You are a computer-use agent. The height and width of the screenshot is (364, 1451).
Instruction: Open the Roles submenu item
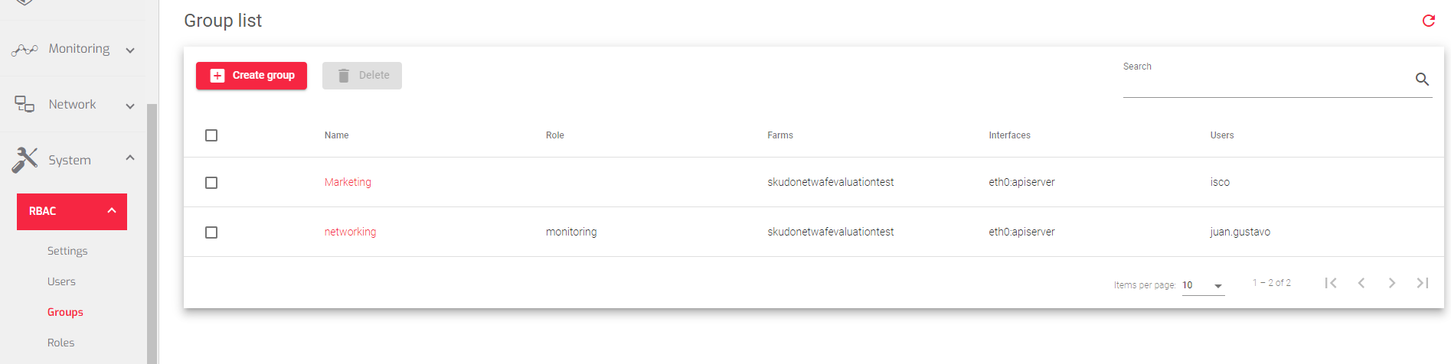point(60,343)
